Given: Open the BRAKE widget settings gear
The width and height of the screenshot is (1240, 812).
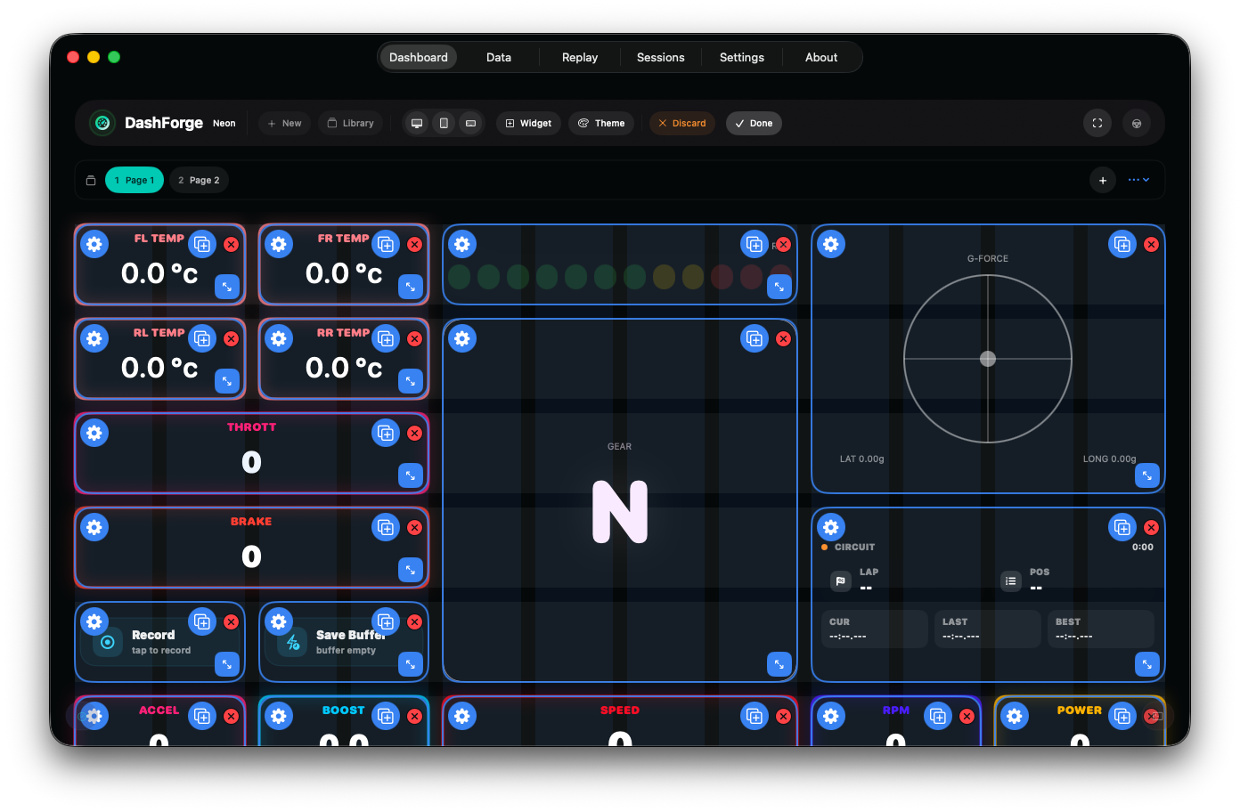Looking at the screenshot, I should point(94,527).
